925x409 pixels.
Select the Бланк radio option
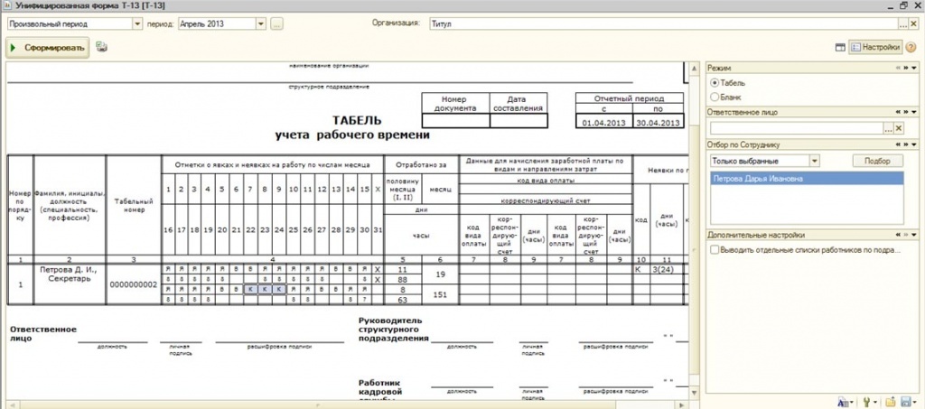click(715, 96)
